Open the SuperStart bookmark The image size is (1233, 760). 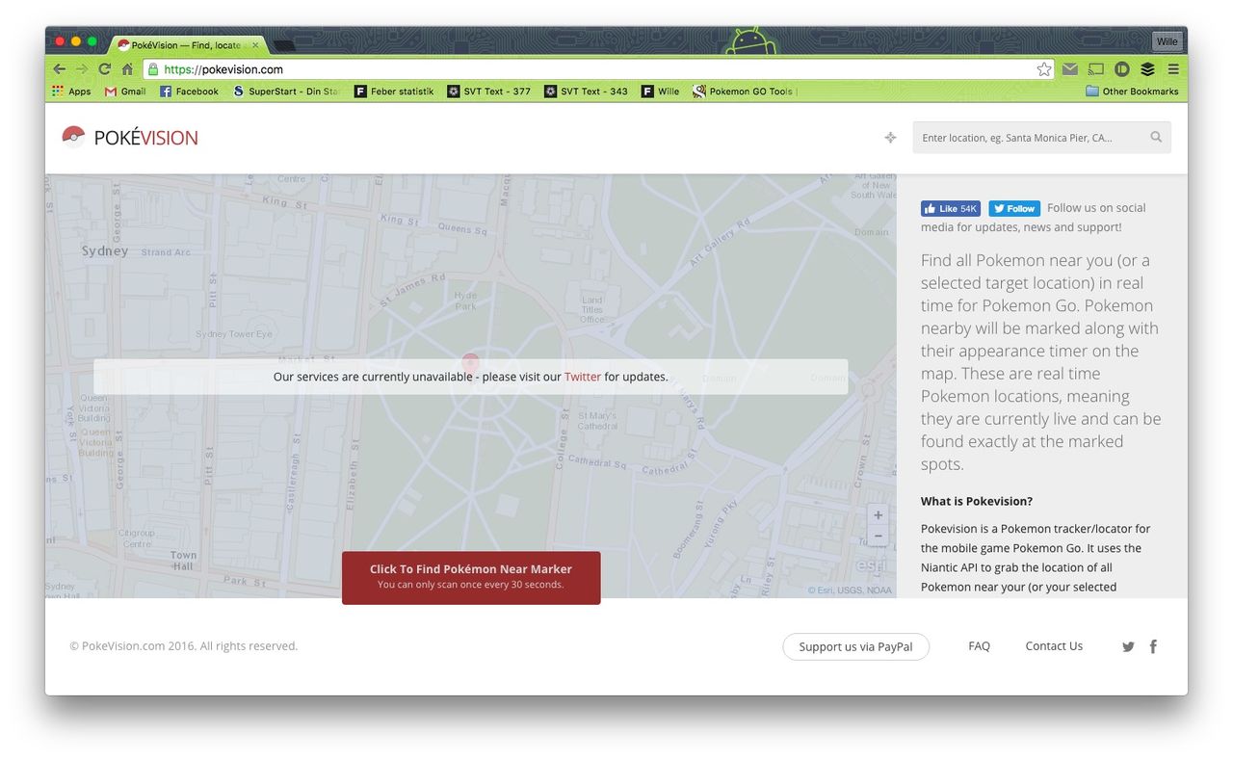click(x=286, y=92)
